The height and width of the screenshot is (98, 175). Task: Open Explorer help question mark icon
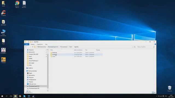(x=155, y=44)
